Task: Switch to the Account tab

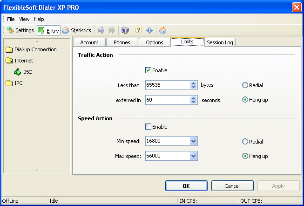Action: click(x=89, y=42)
